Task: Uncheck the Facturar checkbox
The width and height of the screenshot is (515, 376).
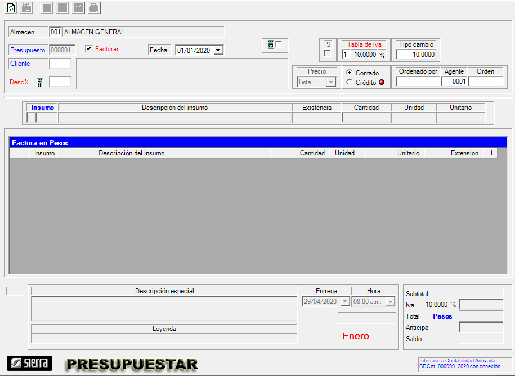Action: coord(88,49)
